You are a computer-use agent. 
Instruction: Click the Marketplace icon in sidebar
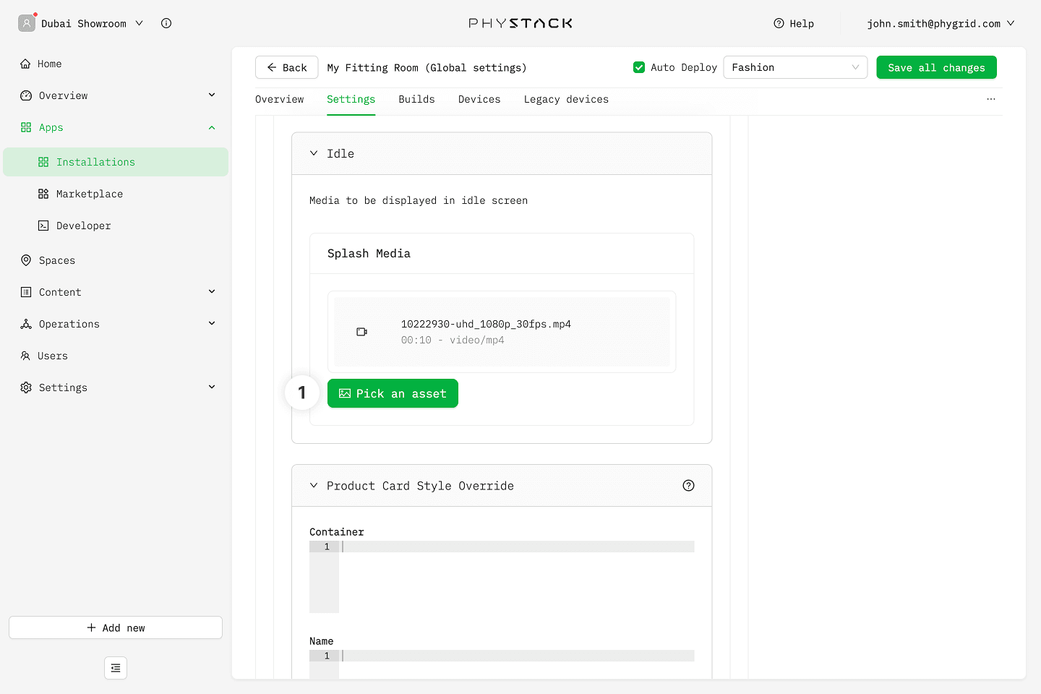pos(43,194)
